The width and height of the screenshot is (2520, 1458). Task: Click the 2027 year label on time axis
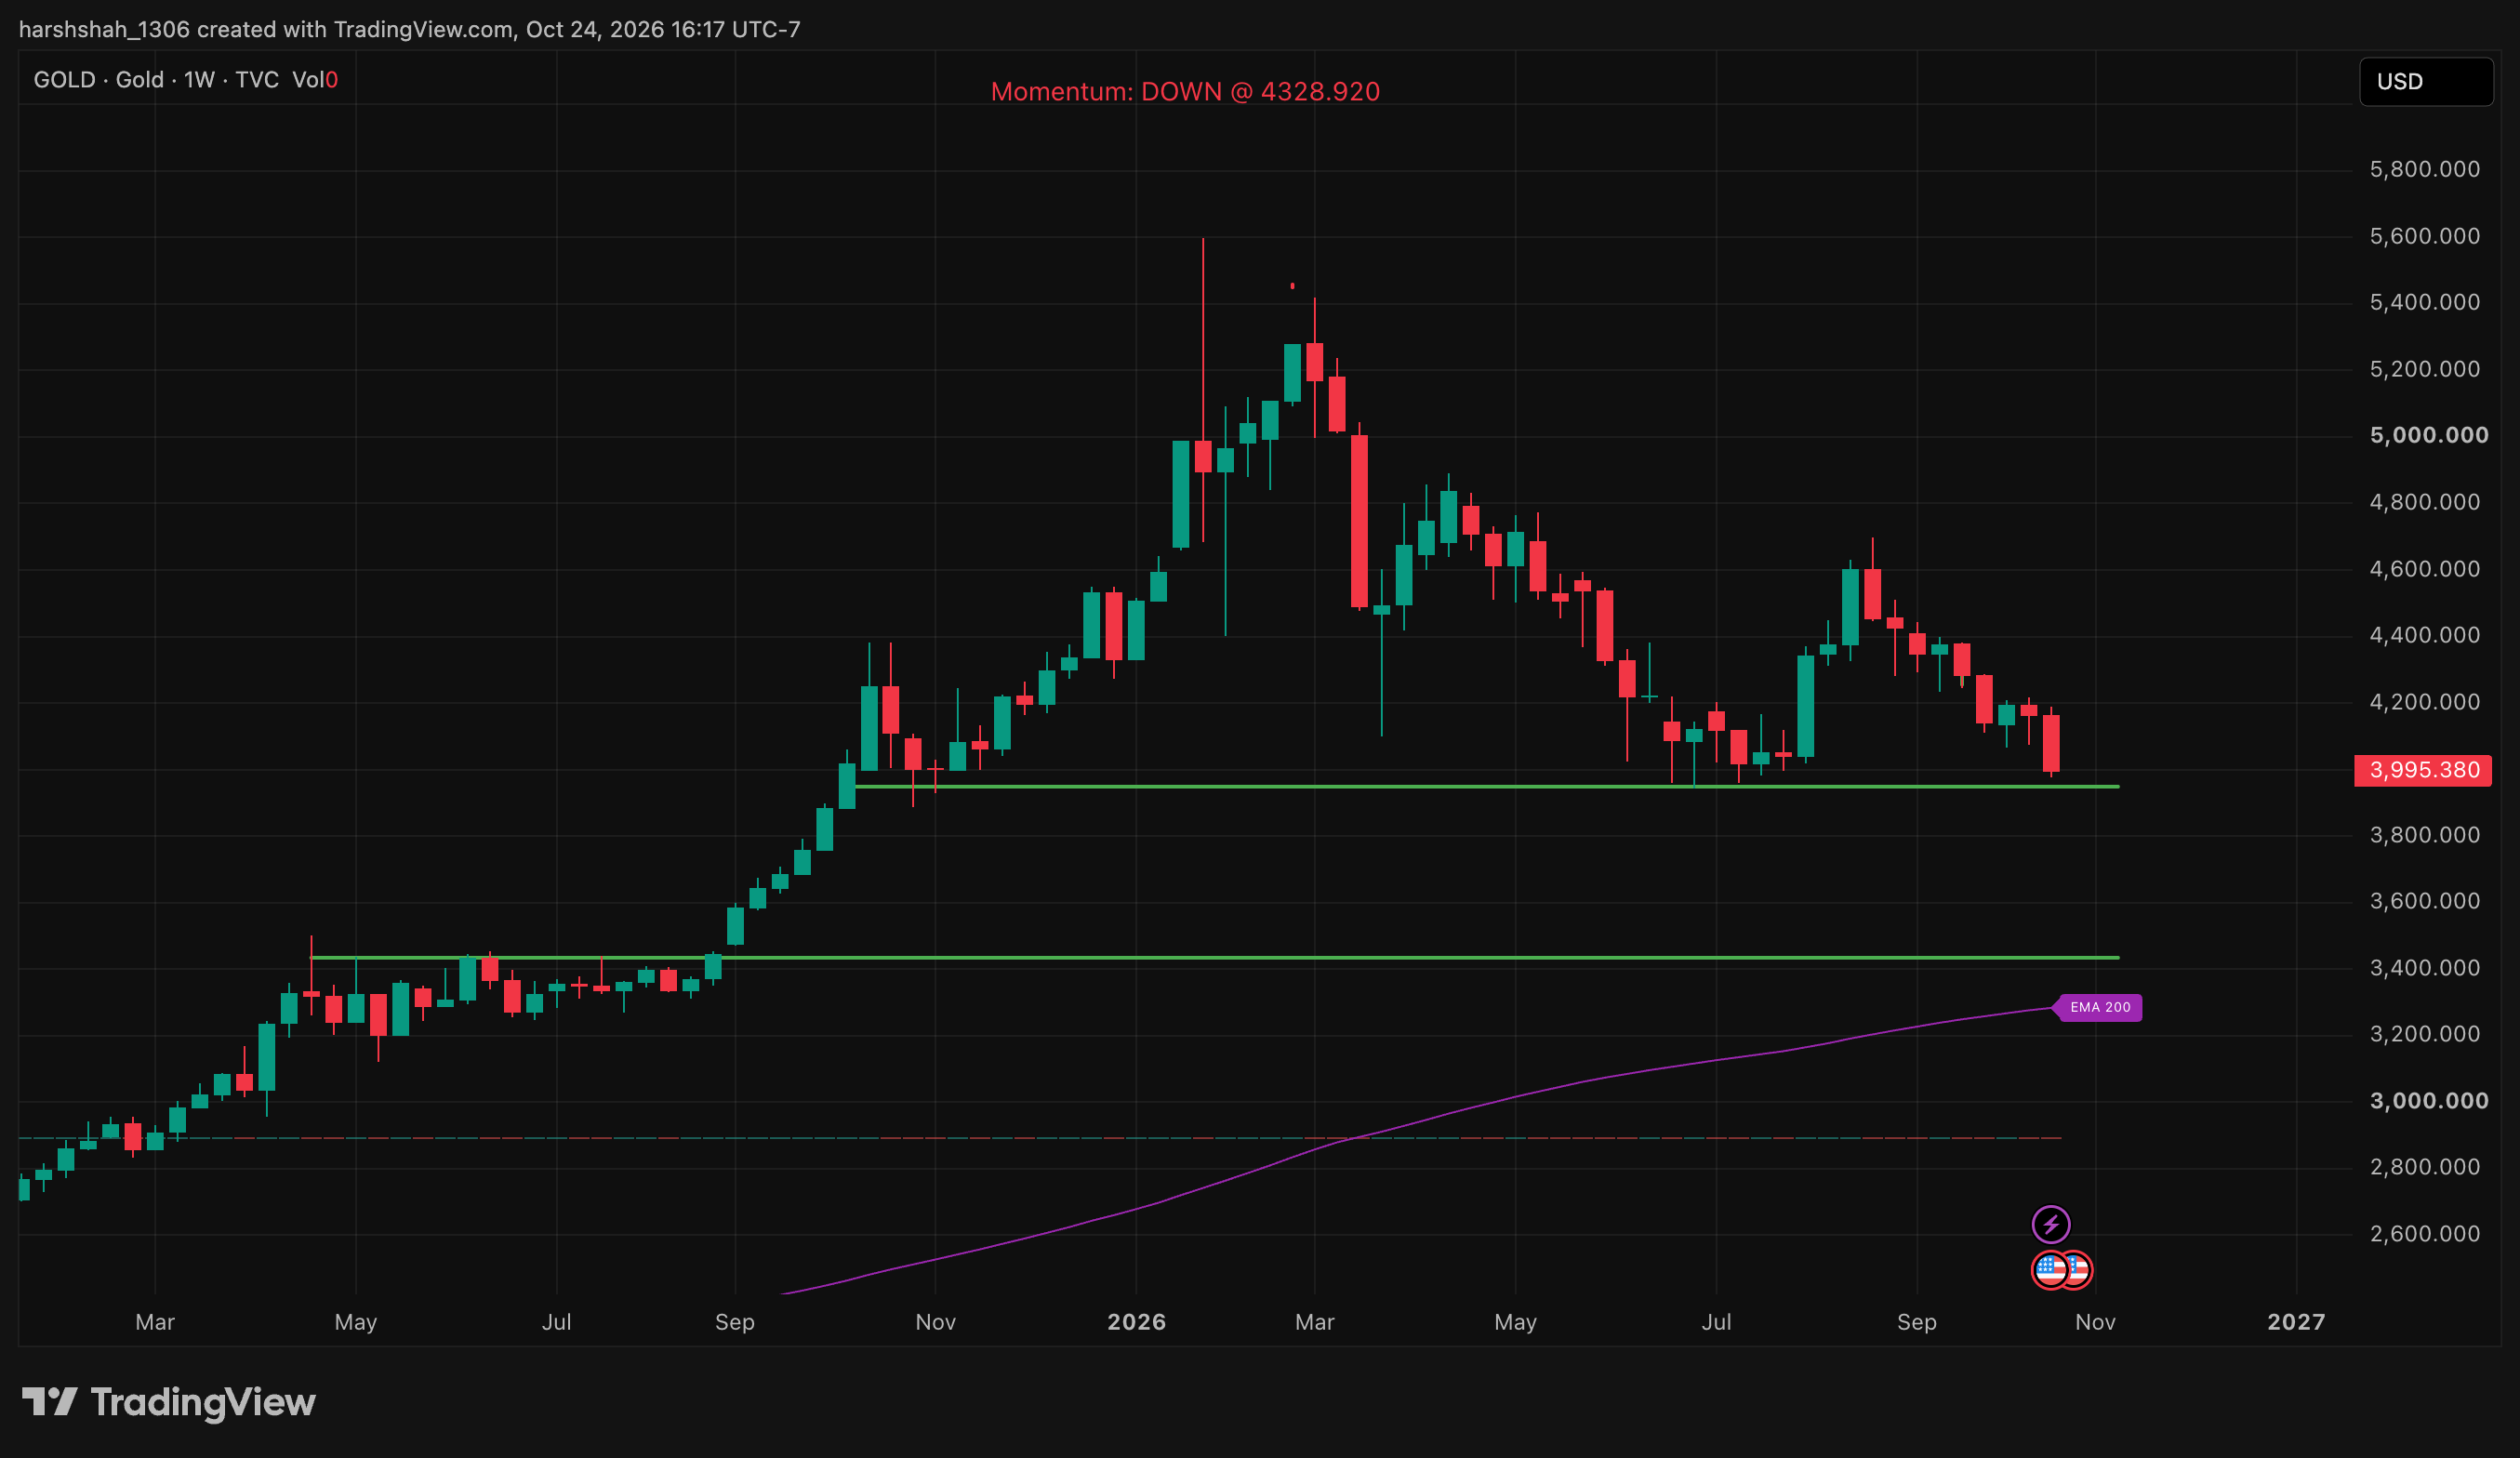click(2295, 1322)
